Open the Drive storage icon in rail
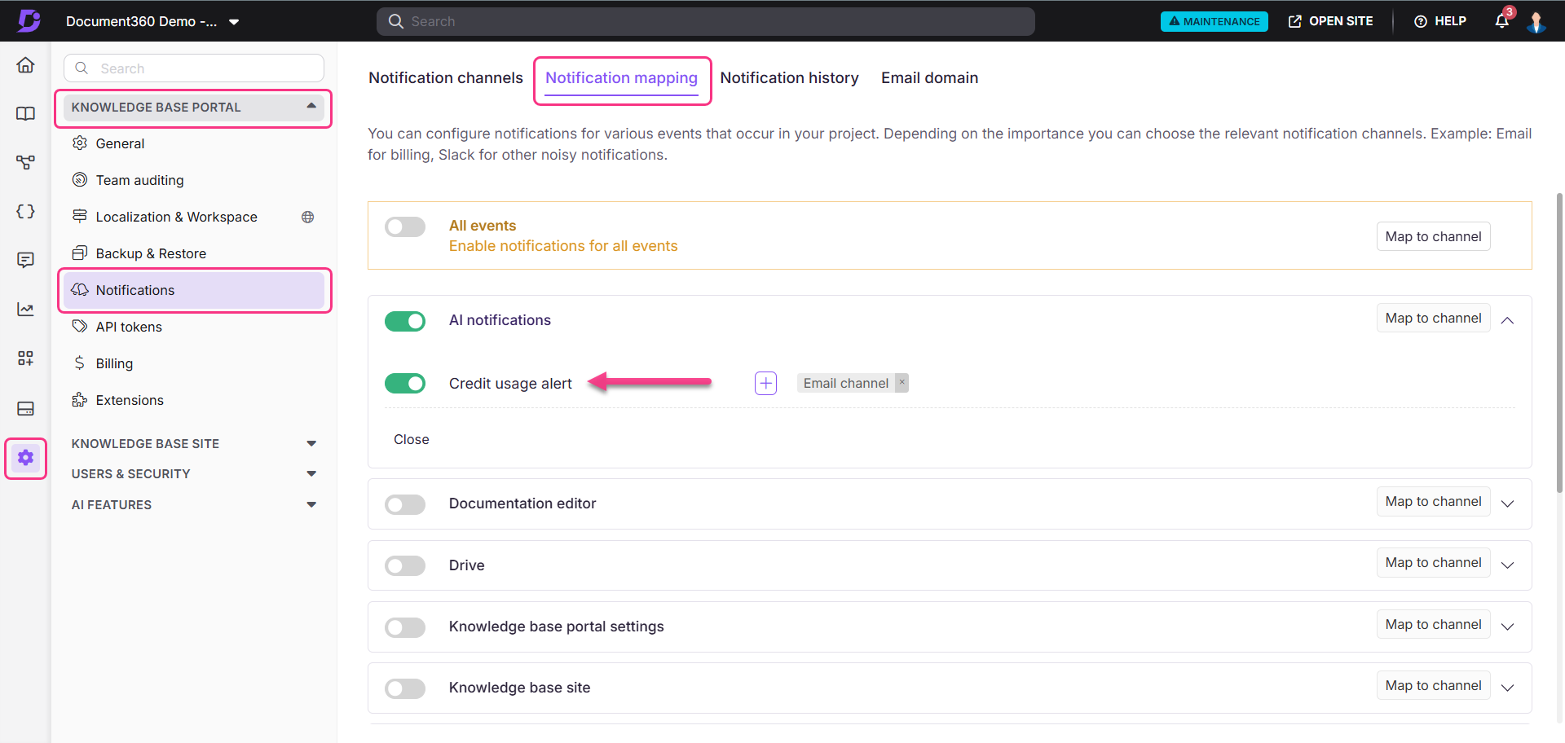Image resolution: width=1565 pixels, height=743 pixels. (x=25, y=408)
